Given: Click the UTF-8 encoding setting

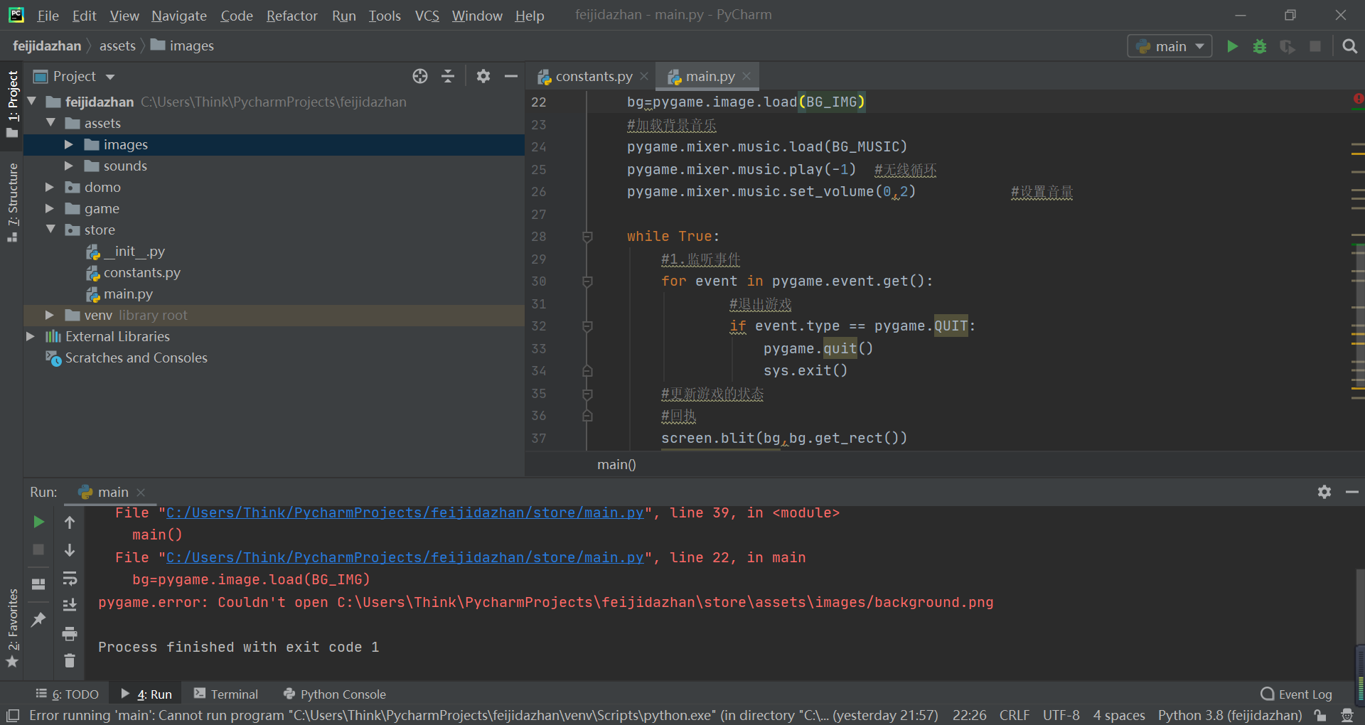Looking at the screenshot, I should point(1061,715).
